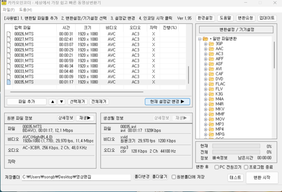Click the 업데이트 button
The height and width of the screenshot is (192, 282).
(267, 18)
